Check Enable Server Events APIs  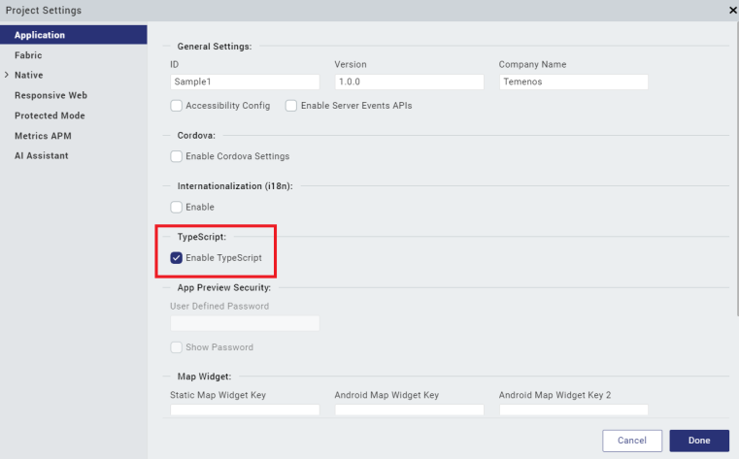[291, 106]
